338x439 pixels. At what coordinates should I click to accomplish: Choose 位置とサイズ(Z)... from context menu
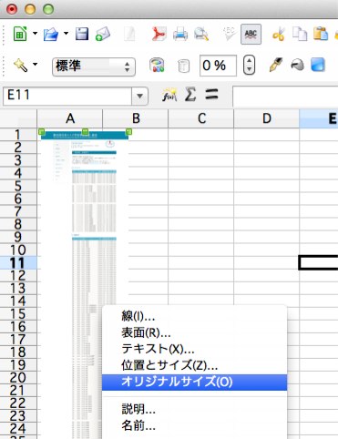pos(169,365)
